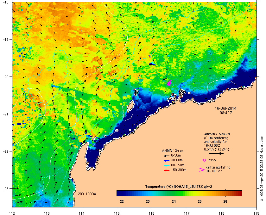
Task: Click the longitude label 115
Action: point(117,213)
